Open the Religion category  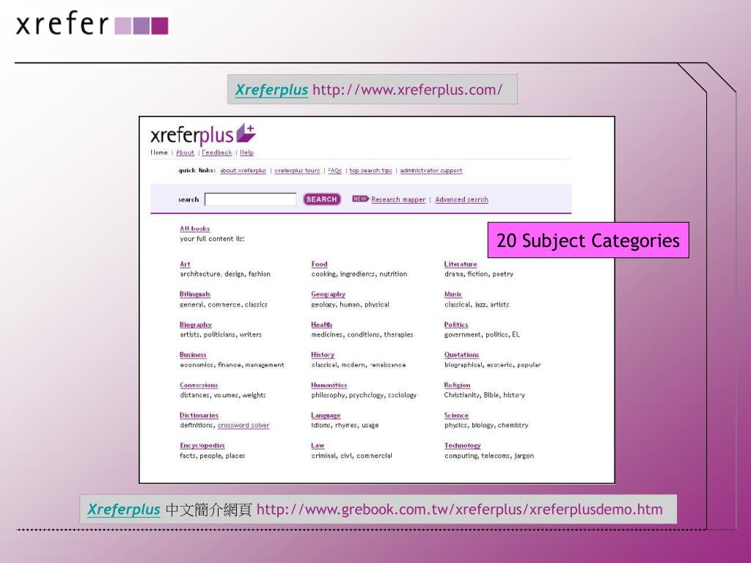tap(458, 385)
